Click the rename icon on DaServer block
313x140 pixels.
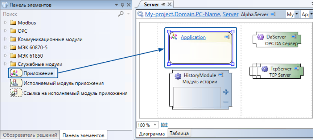pyautogui.click(x=294, y=37)
